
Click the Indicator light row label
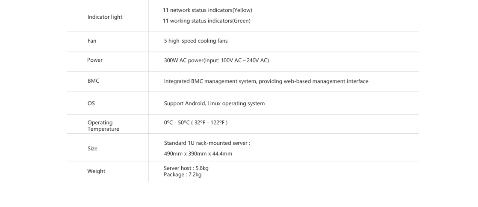[105, 17]
